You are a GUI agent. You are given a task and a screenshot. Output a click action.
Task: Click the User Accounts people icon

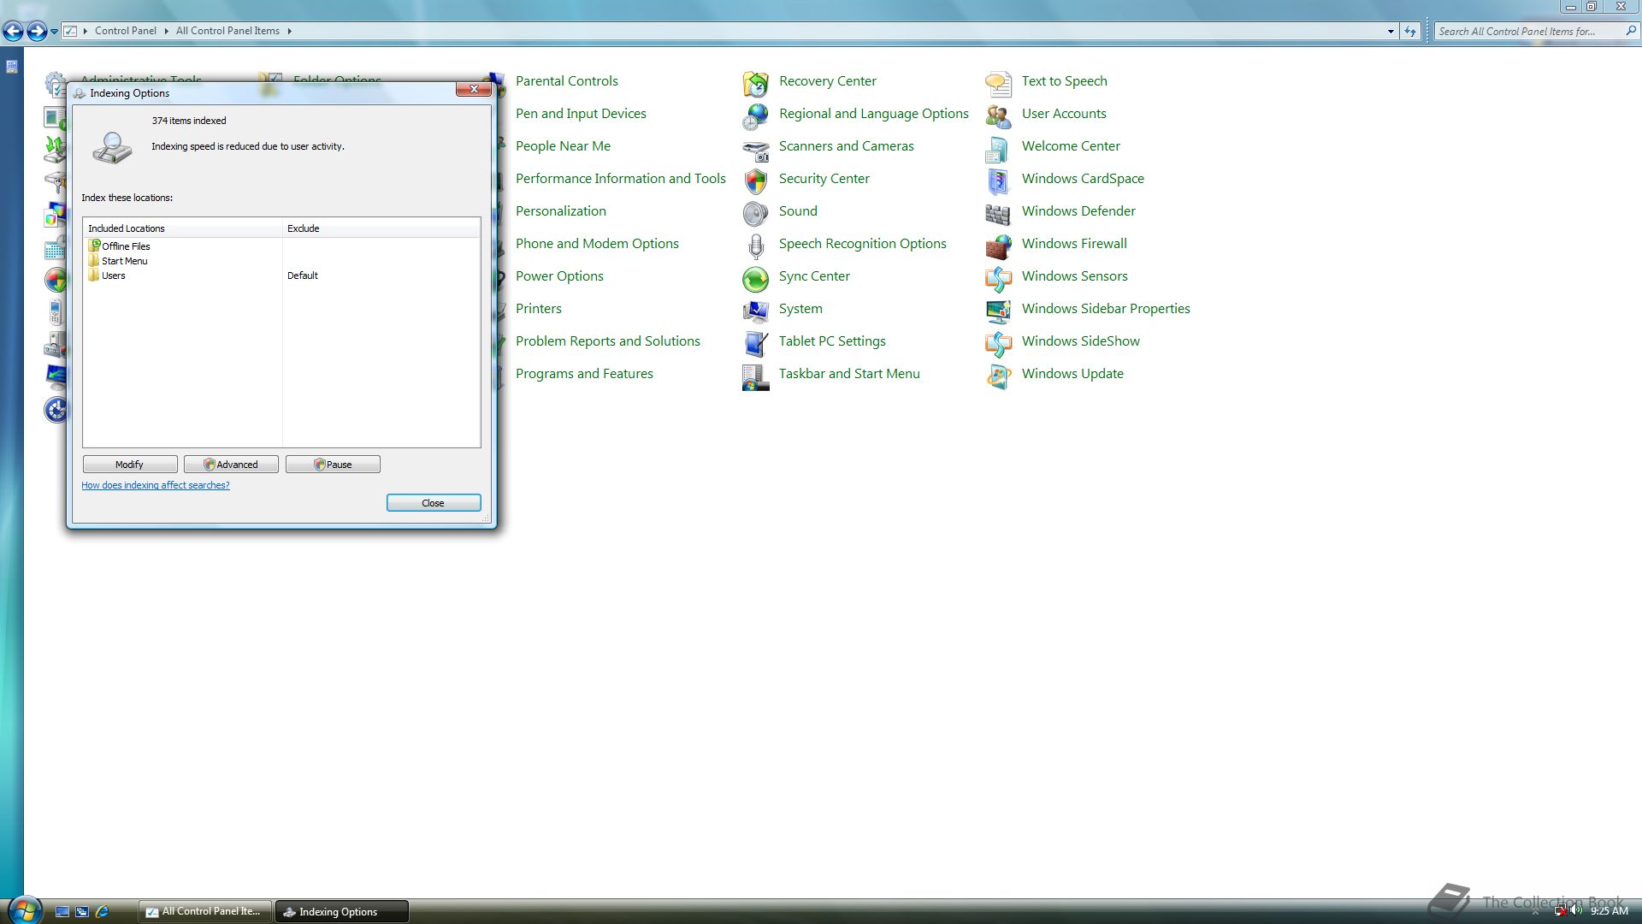998,115
